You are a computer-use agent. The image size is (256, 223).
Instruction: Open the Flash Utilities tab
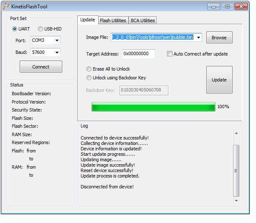(113, 20)
